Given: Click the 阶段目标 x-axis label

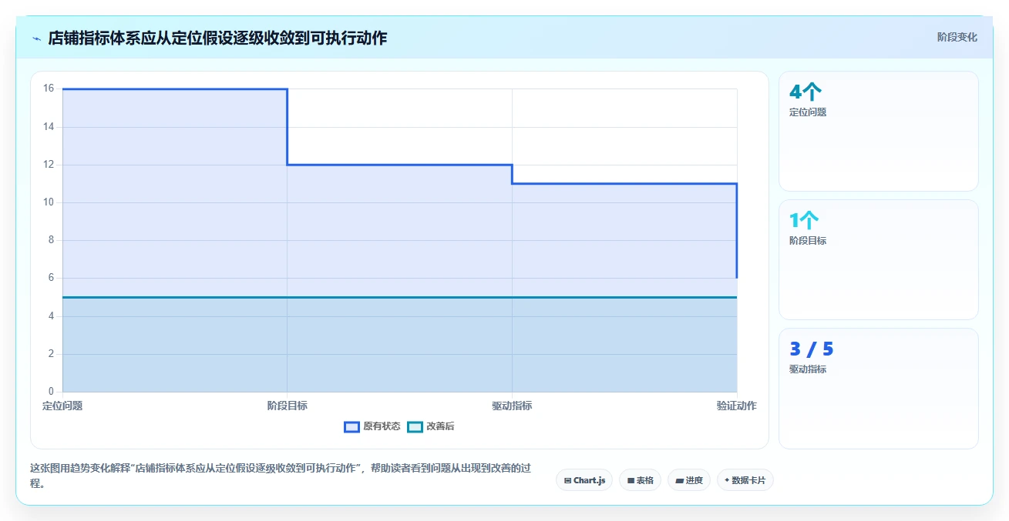Looking at the screenshot, I should [288, 406].
